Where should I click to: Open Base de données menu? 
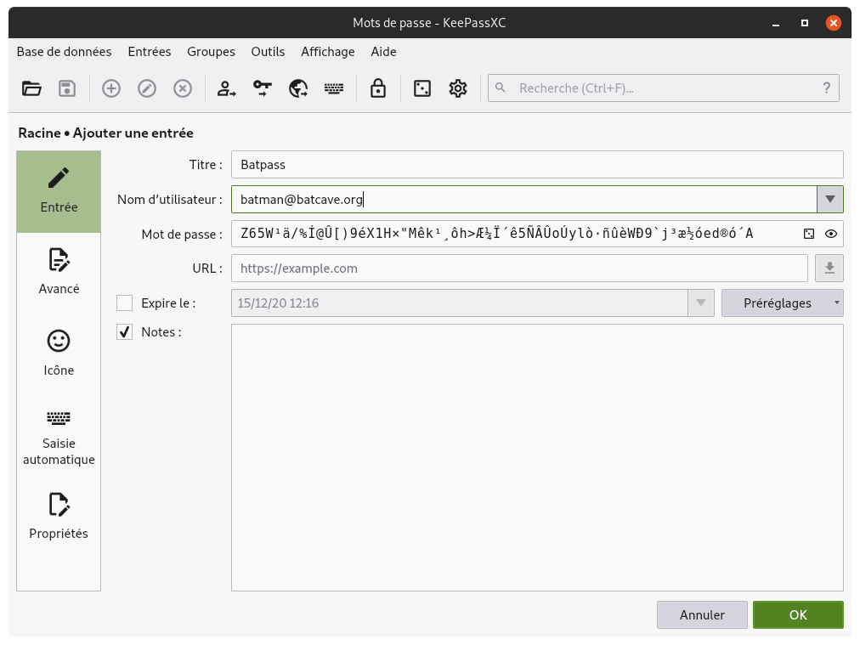click(x=65, y=52)
